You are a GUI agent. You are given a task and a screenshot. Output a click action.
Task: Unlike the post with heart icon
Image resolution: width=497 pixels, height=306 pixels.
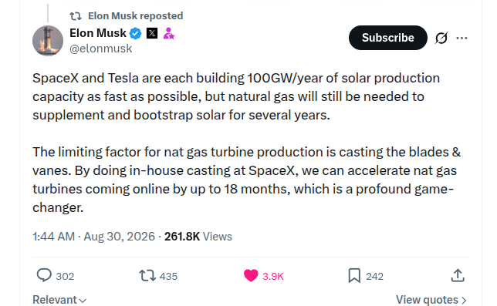[x=251, y=276]
